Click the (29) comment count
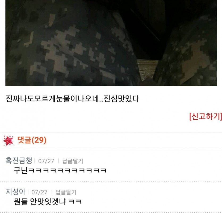Viewport: 222px width, 213px height. coord(39,140)
